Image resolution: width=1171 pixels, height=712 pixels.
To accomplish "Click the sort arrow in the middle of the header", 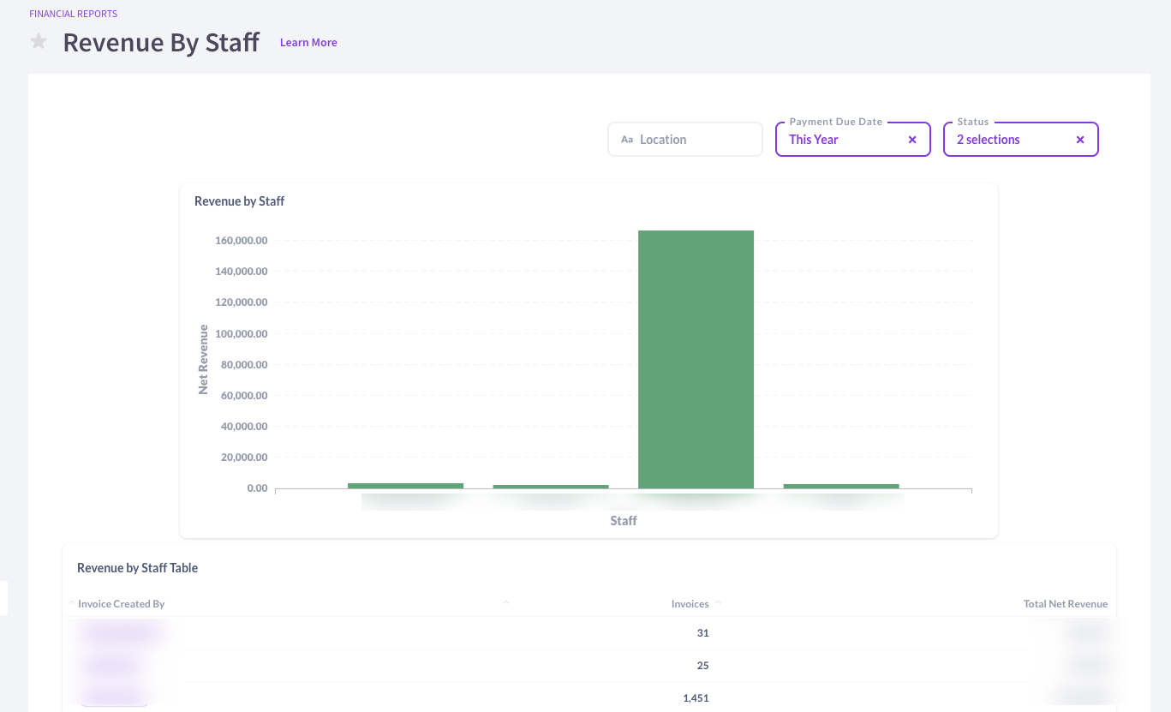I will point(506,602).
